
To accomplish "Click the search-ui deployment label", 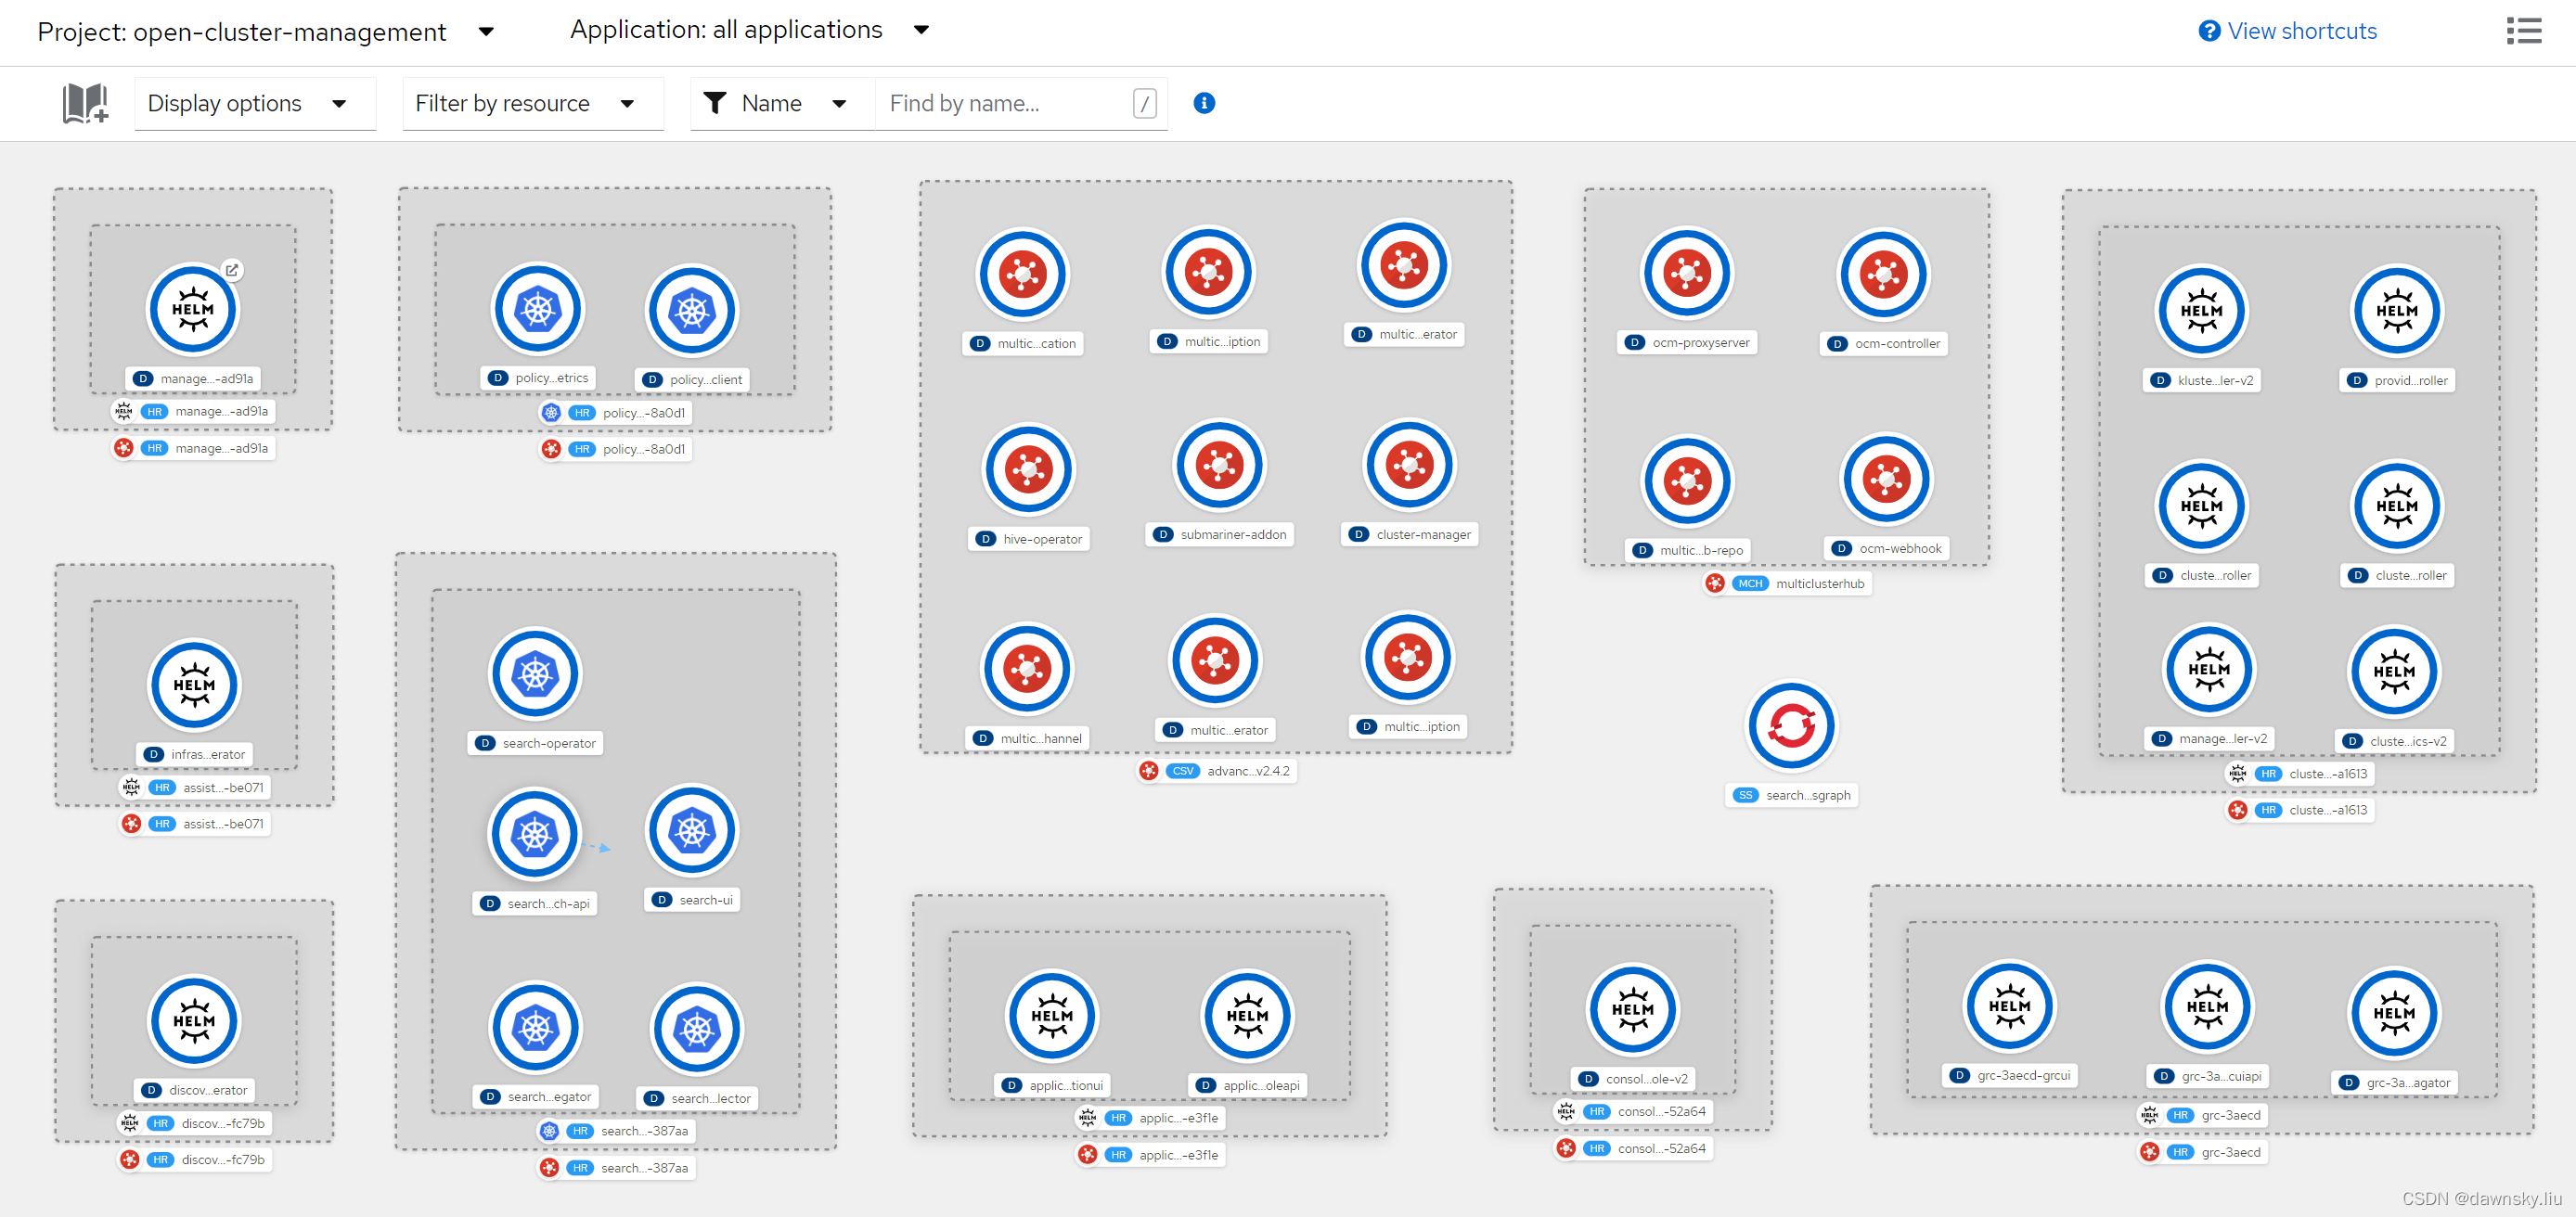I will click(x=694, y=900).
